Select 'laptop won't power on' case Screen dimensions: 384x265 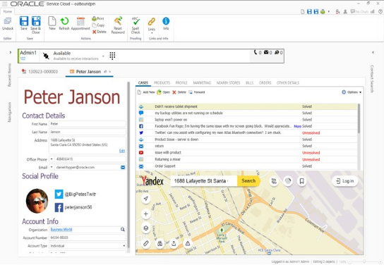pos(247,120)
